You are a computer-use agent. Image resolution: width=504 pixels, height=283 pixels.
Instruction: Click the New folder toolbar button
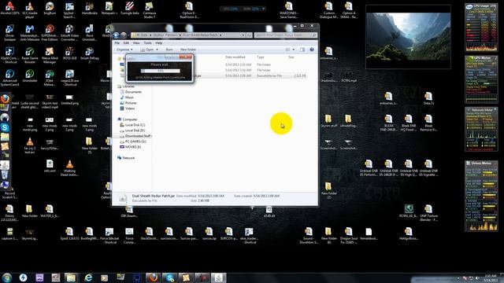coord(188,50)
